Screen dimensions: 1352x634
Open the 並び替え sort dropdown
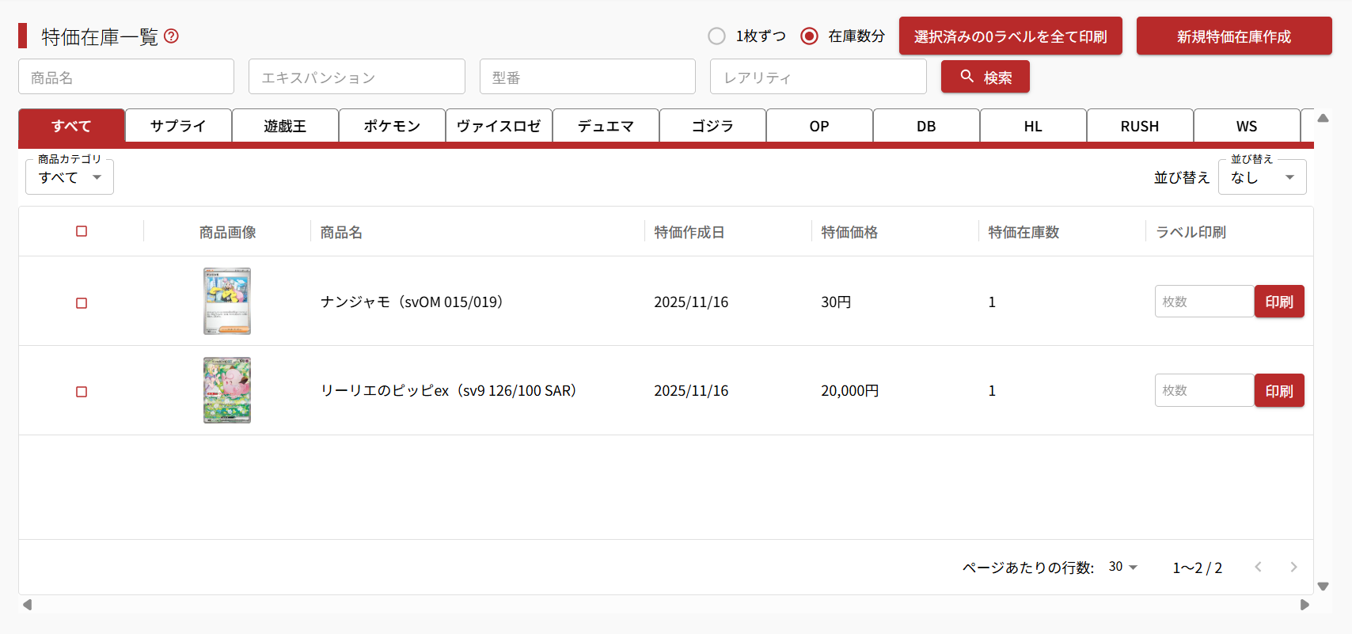point(1262,177)
